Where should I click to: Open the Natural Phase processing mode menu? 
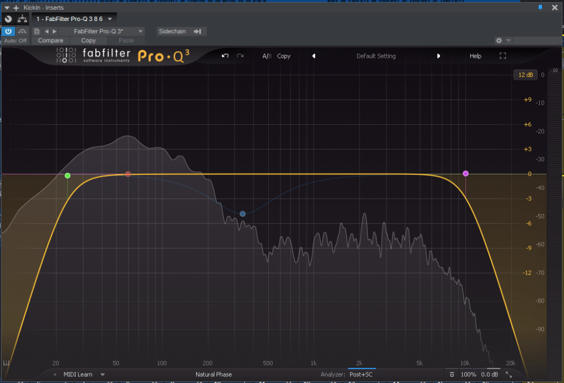[x=214, y=375]
